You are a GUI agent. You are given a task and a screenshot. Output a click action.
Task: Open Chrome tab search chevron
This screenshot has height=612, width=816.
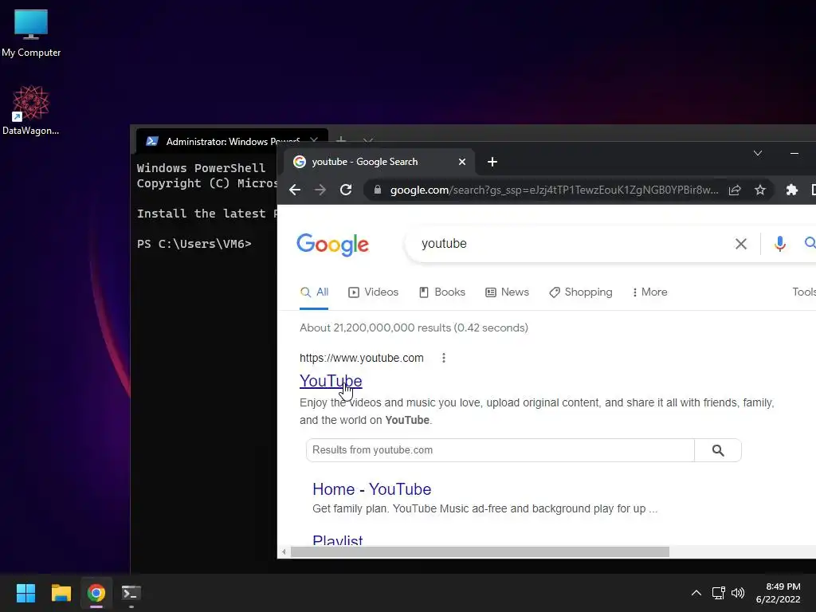758,153
